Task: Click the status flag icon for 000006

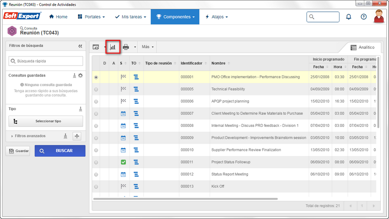Action: (x=123, y=101)
